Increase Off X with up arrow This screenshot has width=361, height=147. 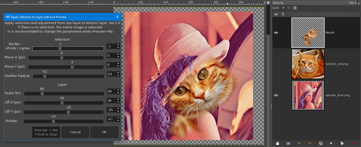[x=118, y=99]
